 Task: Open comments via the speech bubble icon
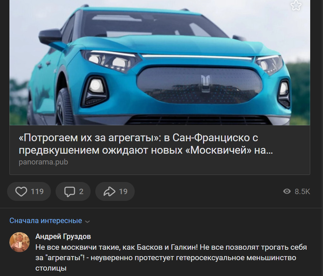point(70,191)
